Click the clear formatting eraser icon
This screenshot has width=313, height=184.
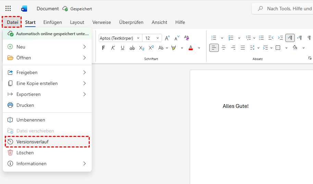click(x=187, y=38)
